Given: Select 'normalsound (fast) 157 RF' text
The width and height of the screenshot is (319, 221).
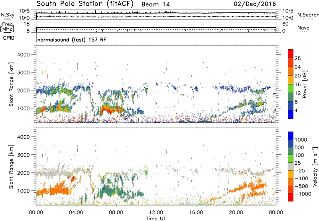Looking at the screenshot, I should click(x=72, y=39).
